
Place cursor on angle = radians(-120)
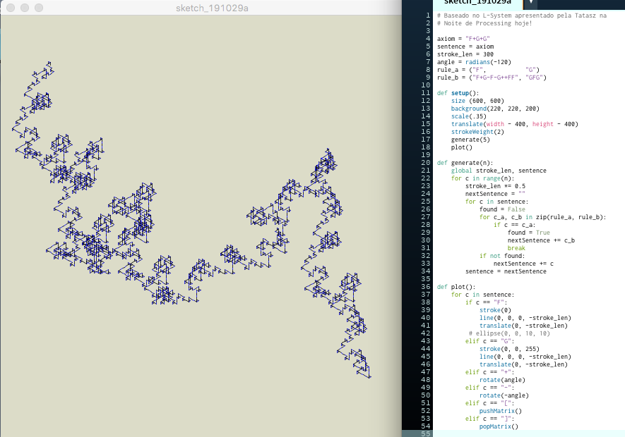(473, 62)
